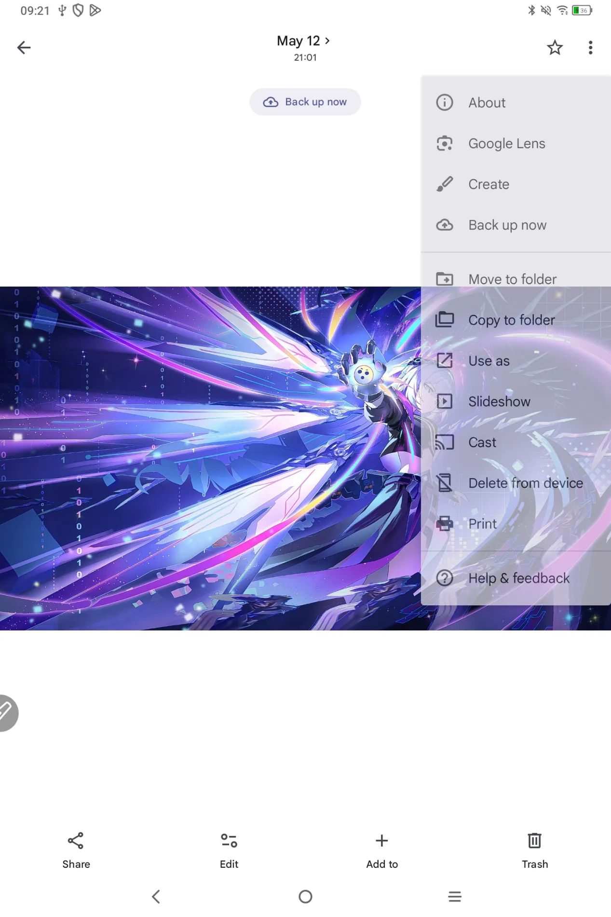Tap the USB icon in status bar
Screen dimensions: 611x917
tap(62, 10)
